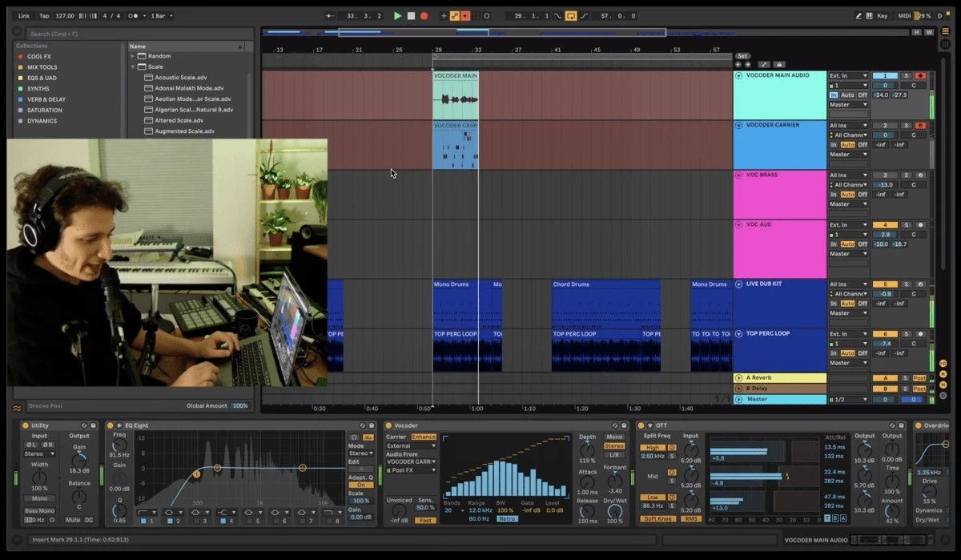
Task: Arm VOCODER MAIN AUDIO track for recording
Action: [921, 75]
